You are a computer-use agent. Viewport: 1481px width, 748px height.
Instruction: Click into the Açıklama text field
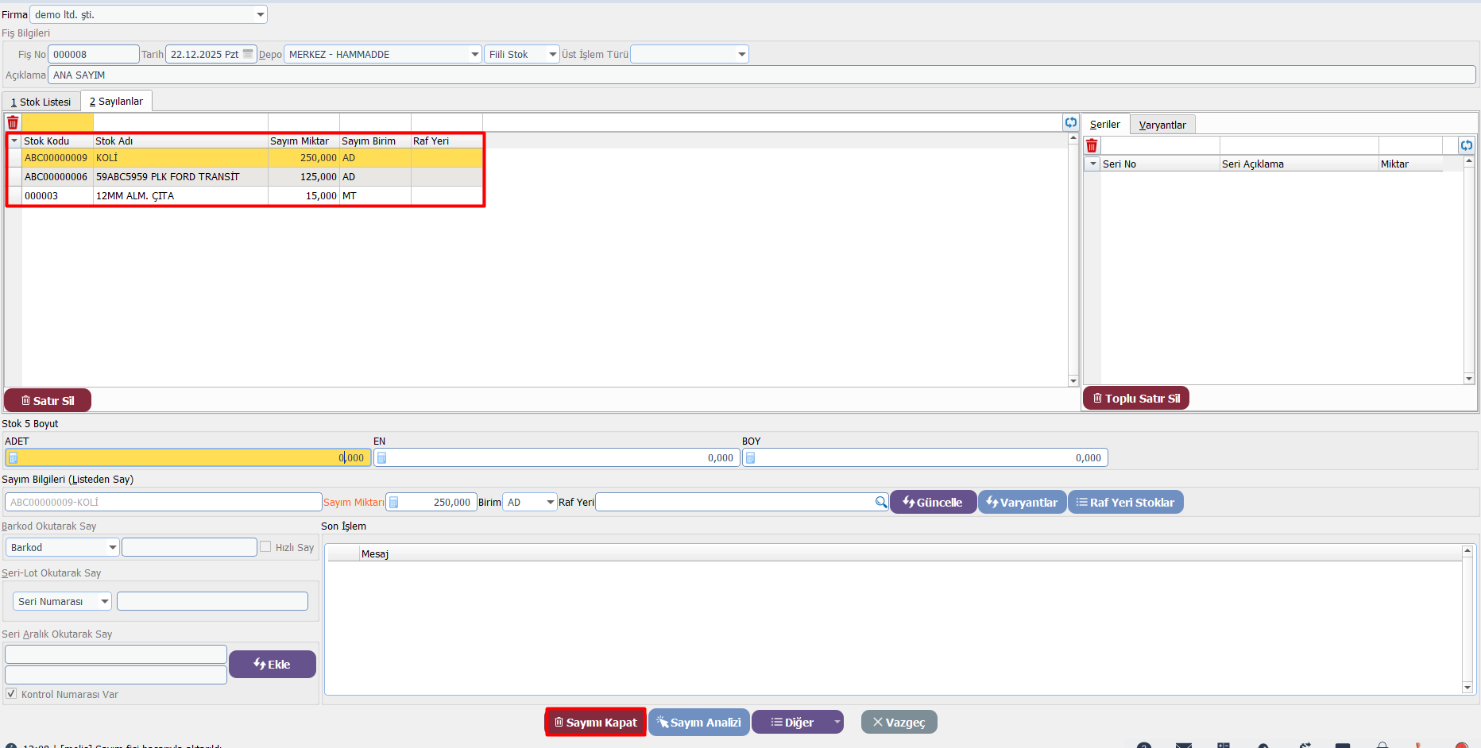(x=761, y=75)
